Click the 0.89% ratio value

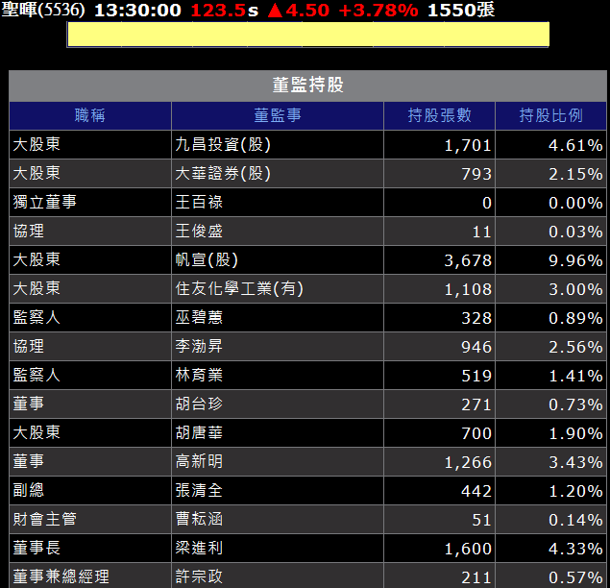click(x=575, y=318)
